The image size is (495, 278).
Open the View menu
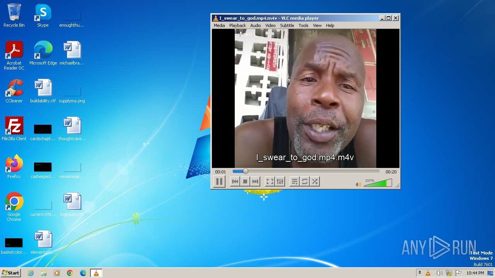(317, 25)
